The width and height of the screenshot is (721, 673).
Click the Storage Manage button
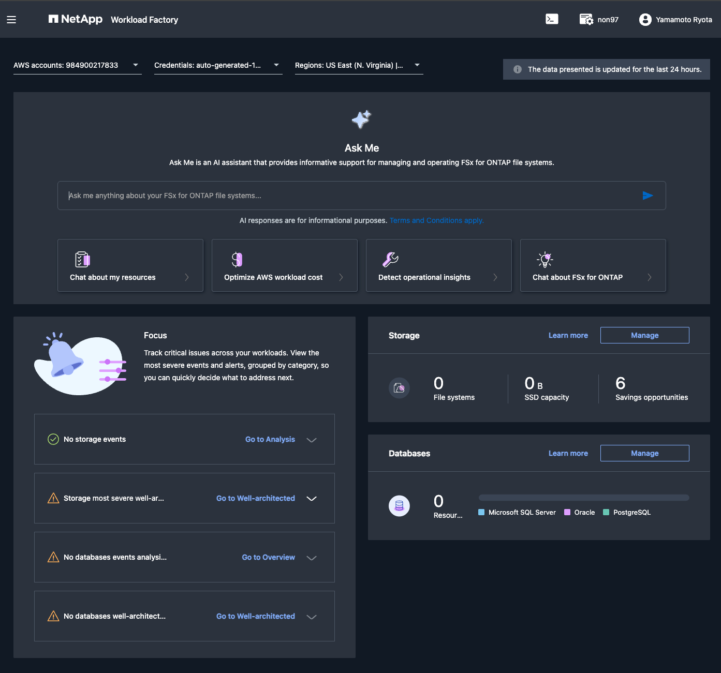tap(645, 335)
